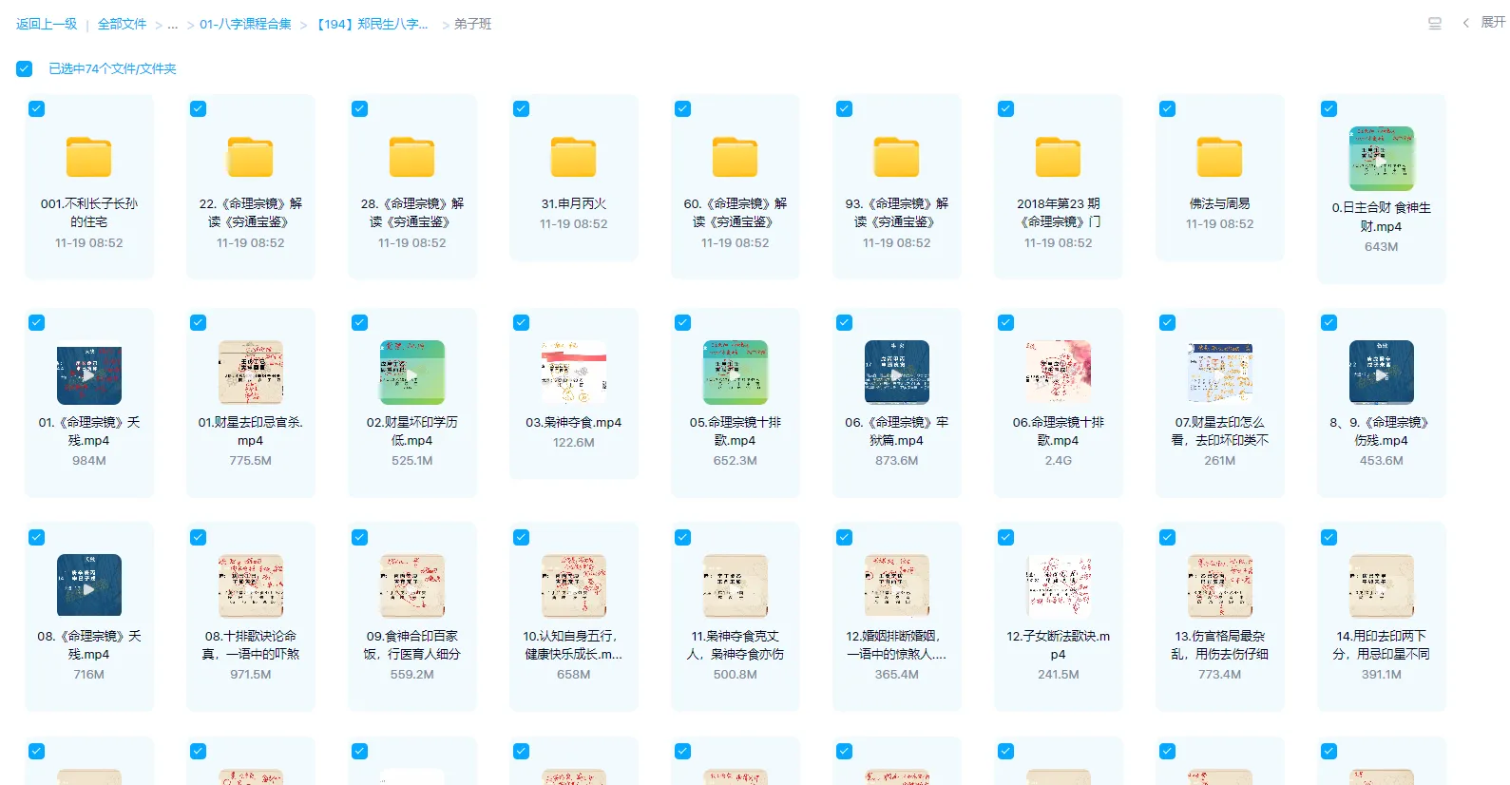Open video thumbnail 02.财星坏印学历低.mp4
This screenshot has width=1510, height=785.
point(412,373)
